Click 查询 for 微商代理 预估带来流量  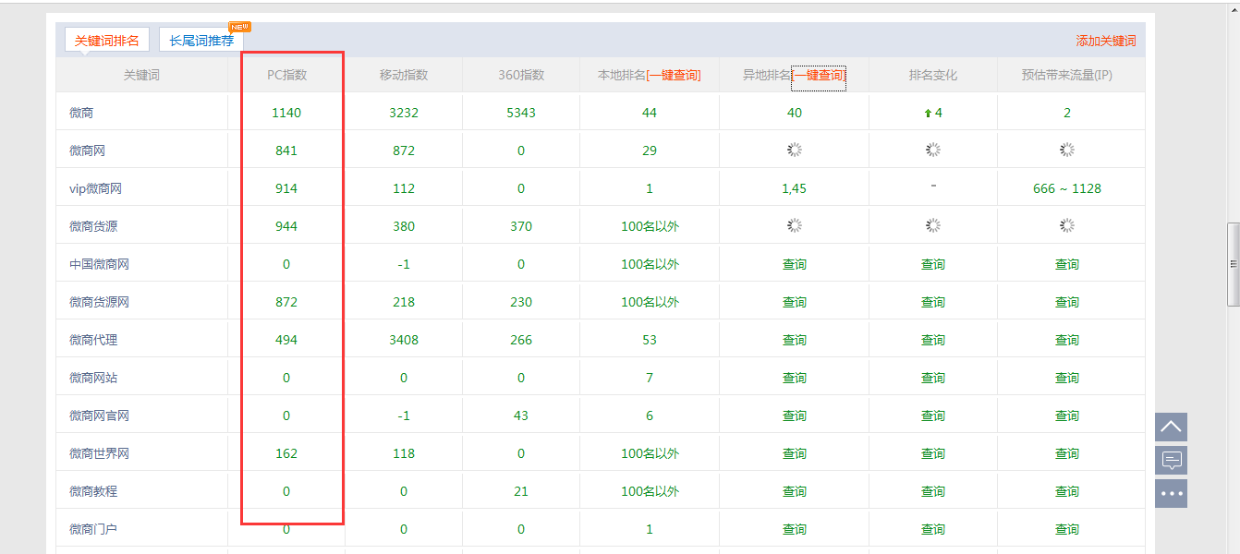click(1067, 339)
